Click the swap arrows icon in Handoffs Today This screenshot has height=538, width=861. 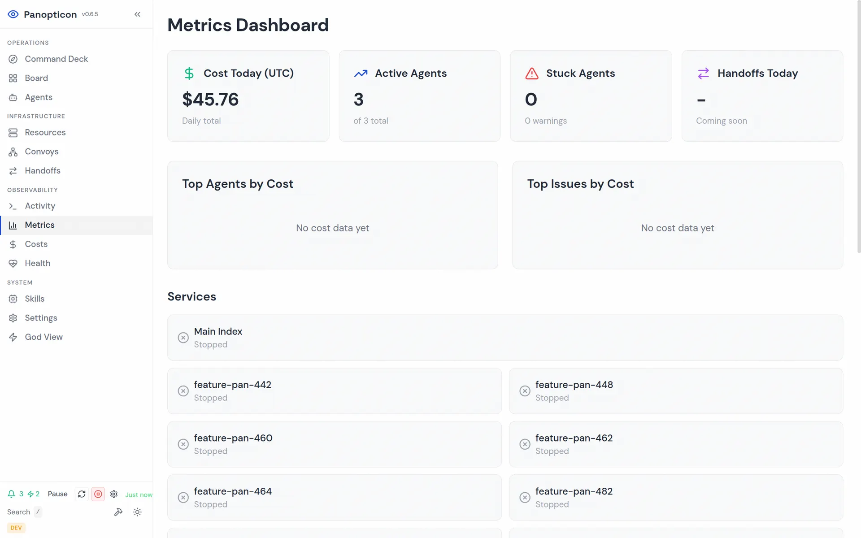click(x=703, y=73)
